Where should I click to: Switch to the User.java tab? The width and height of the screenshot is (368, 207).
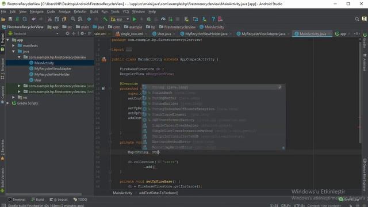coord(163,34)
